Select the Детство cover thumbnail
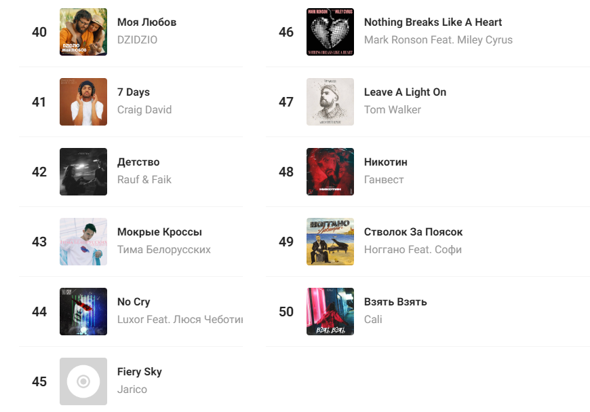The width and height of the screenshot is (590, 412). (x=83, y=172)
